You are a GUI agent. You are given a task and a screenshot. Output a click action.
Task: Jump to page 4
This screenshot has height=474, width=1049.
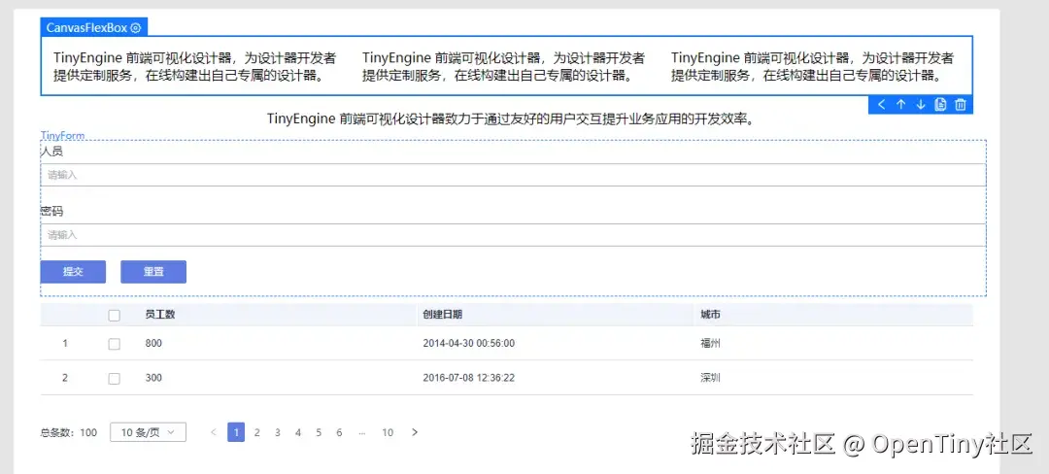tap(298, 432)
